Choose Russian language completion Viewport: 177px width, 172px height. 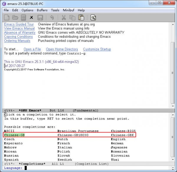pos(11,156)
